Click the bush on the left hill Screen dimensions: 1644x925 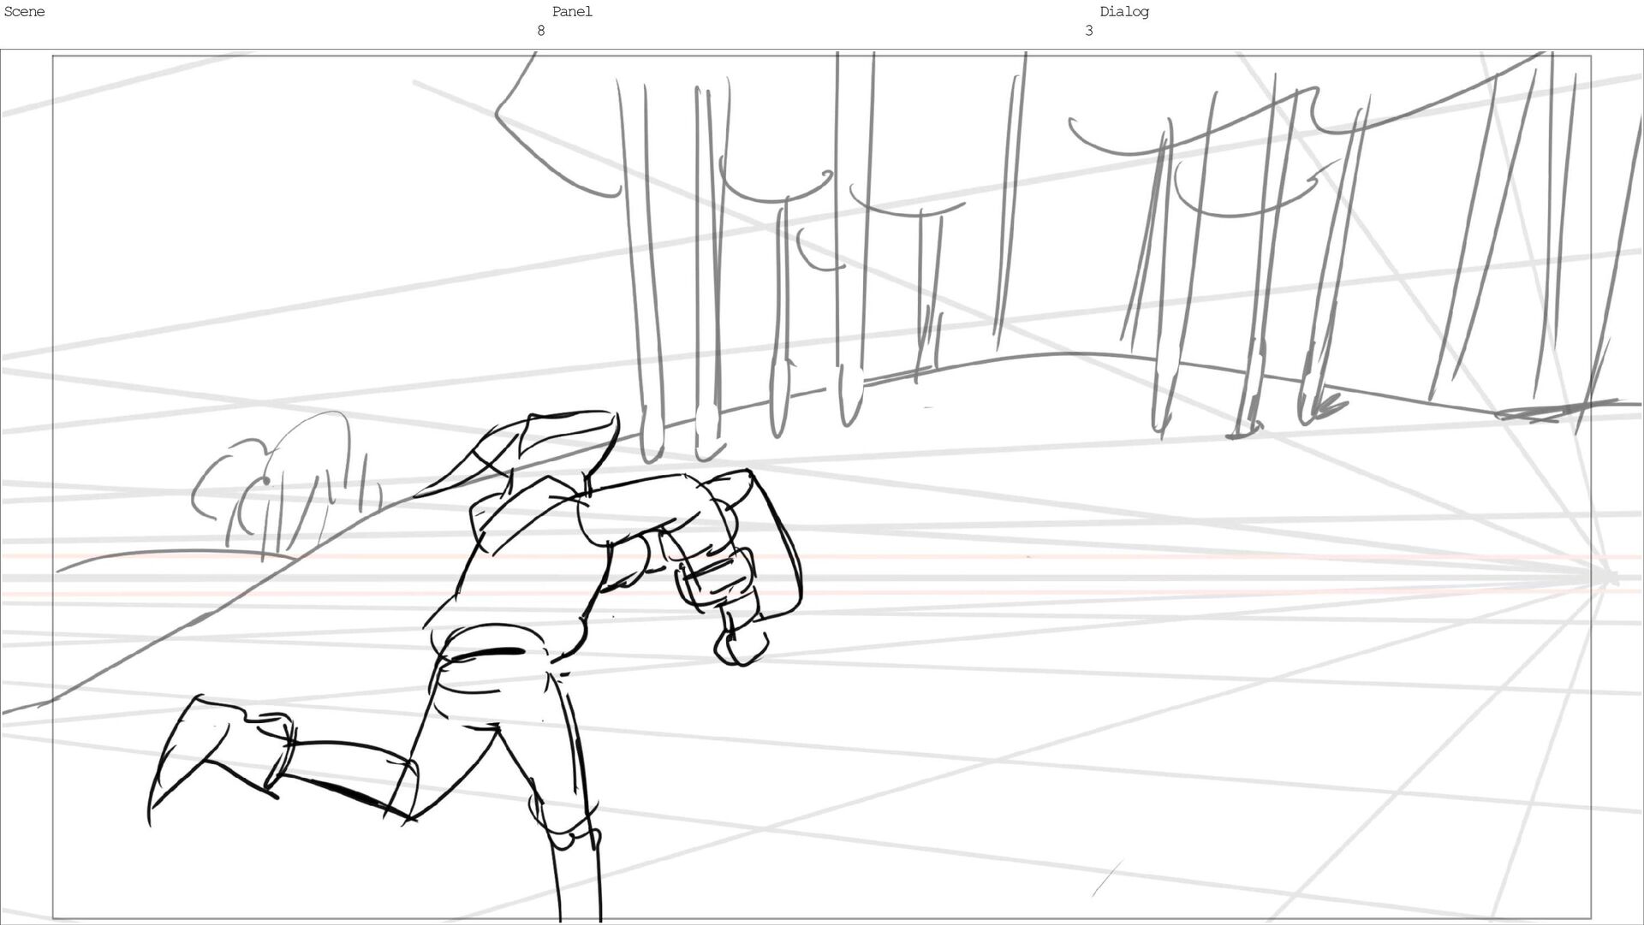click(283, 488)
